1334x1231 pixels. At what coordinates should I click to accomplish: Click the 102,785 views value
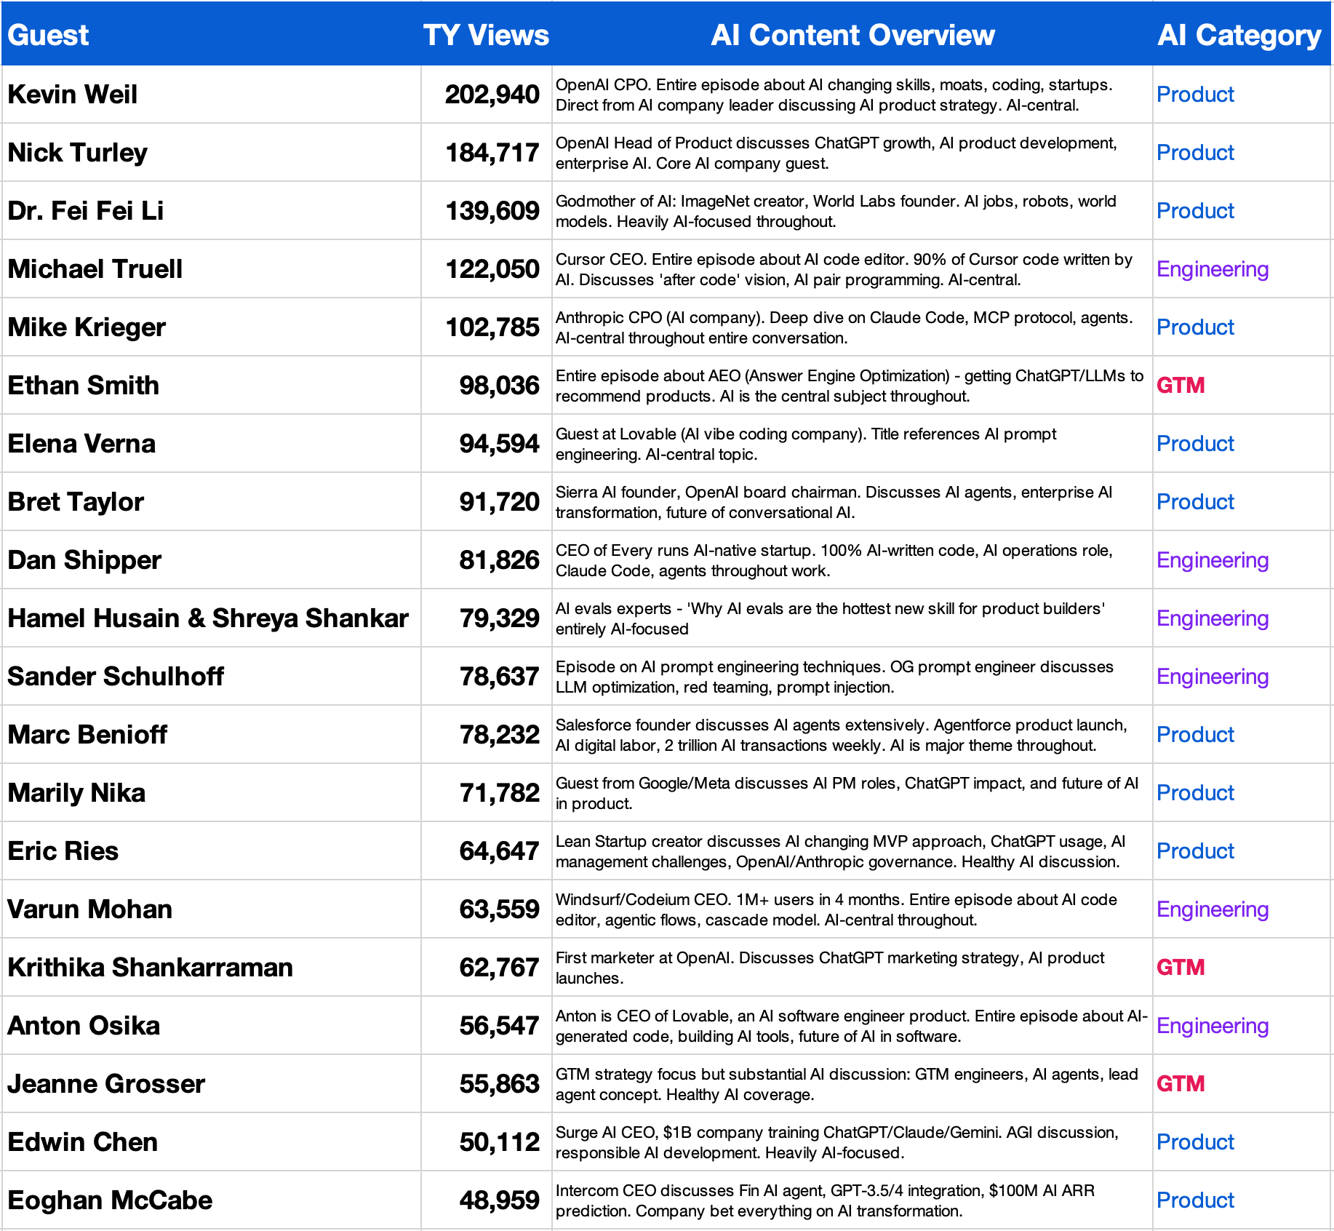tap(492, 327)
